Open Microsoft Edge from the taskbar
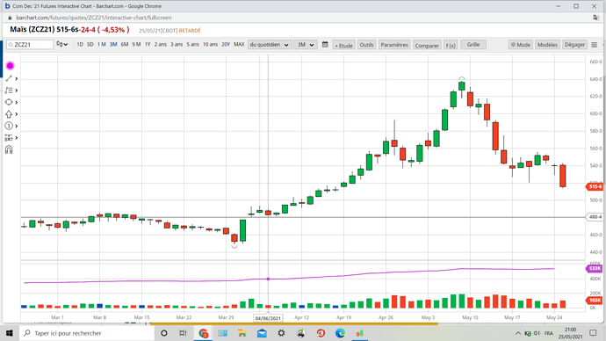606x341 pixels. [x=340, y=333]
